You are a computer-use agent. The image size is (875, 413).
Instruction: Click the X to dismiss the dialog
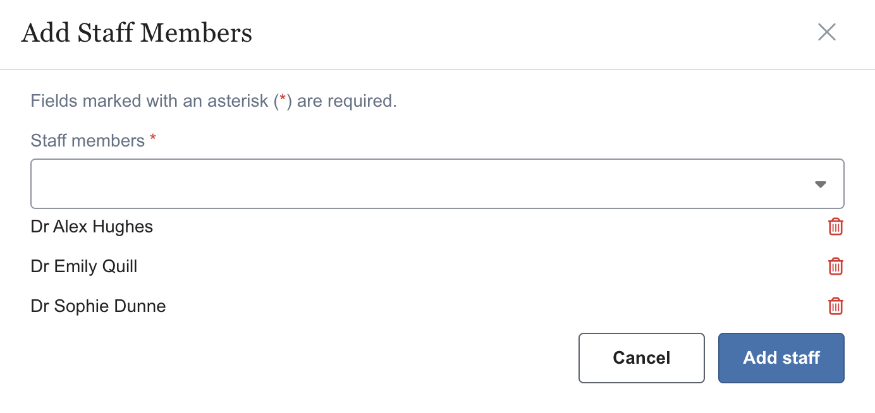(x=826, y=32)
